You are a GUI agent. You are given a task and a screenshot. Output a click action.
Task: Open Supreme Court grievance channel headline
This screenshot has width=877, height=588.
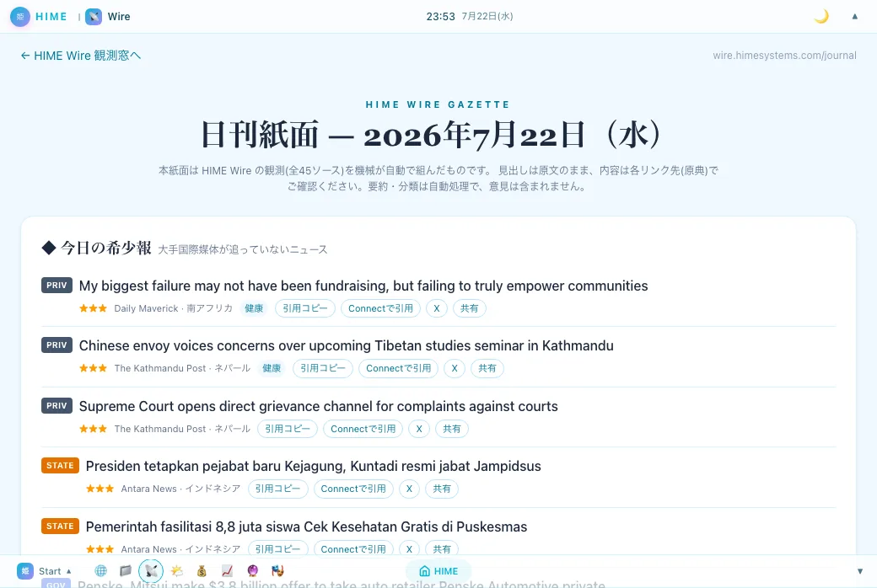(x=318, y=406)
